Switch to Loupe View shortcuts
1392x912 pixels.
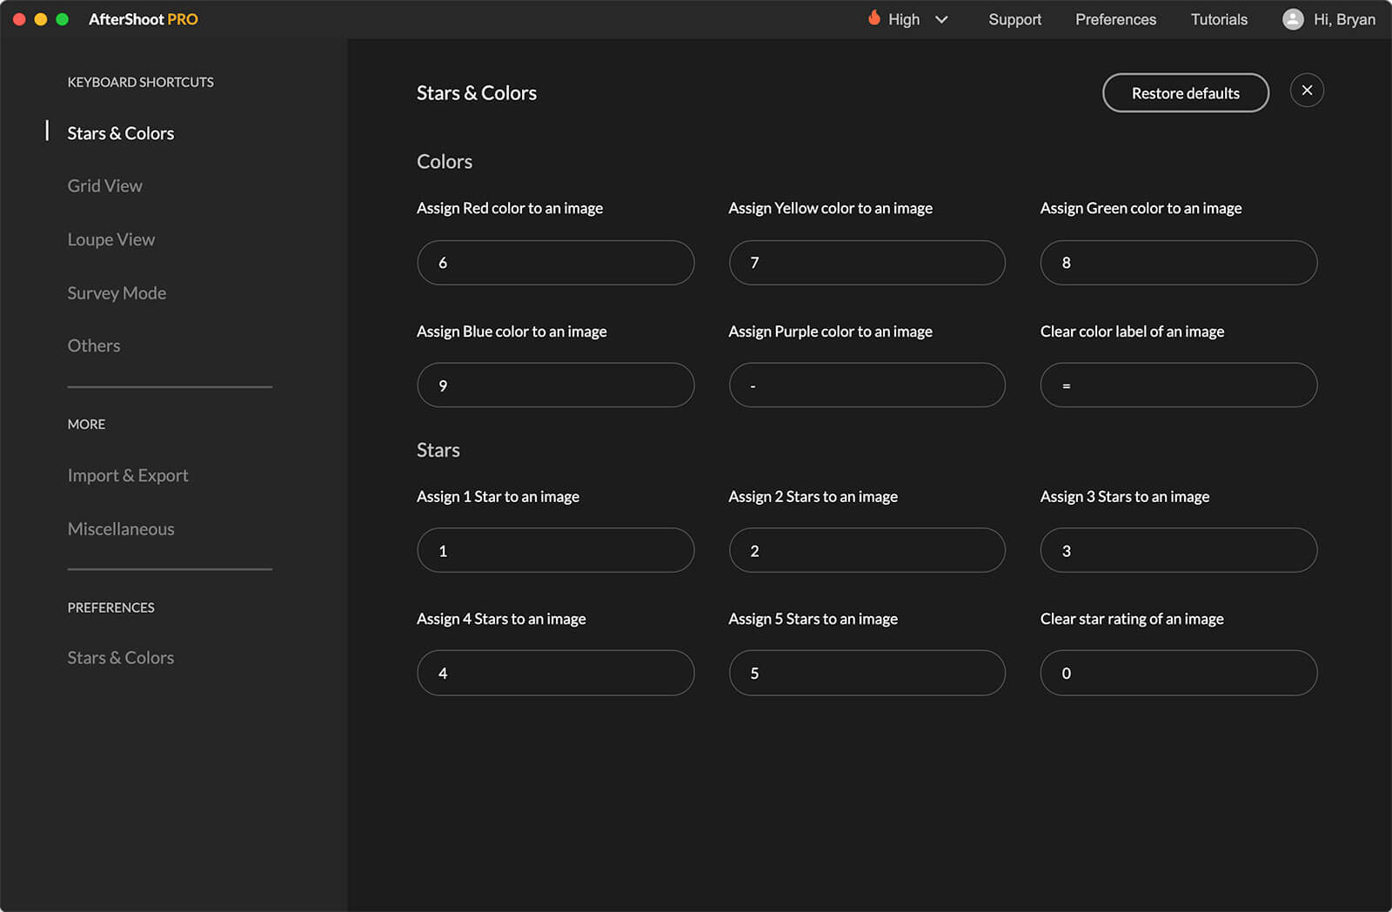click(x=110, y=239)
